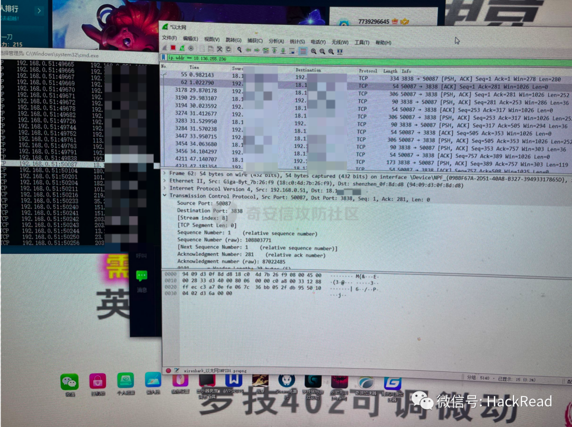Zoom out on Wireshark packet text
The width and height of the screenshot is (572, 427).
pos(322,51)
